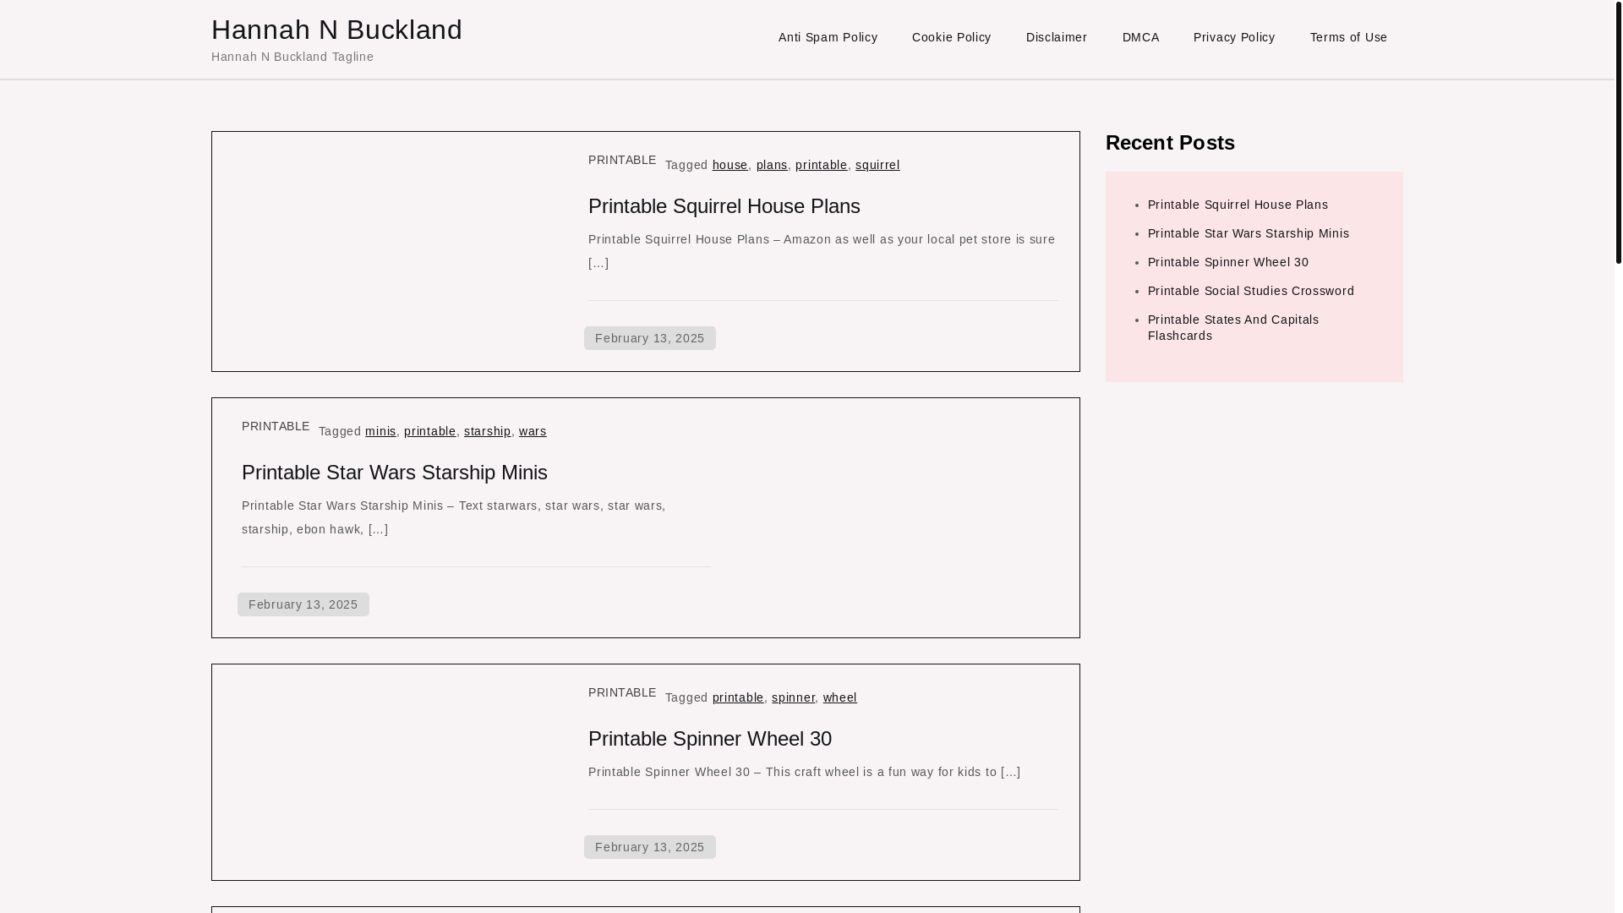1623x913 pixels.
Task: Select 'printable' tag in Squirrel House post
Action: coord(821,165)
